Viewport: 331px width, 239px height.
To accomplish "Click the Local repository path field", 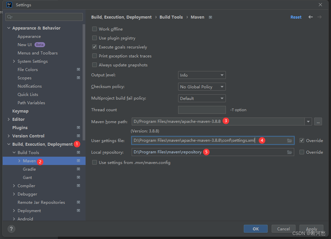I will (x=213, y=152).
